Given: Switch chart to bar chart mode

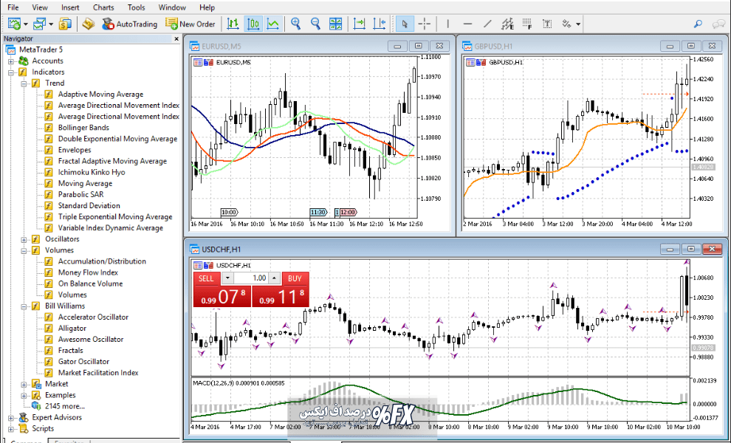Looking at the screenshot, I should click(233, 24).
